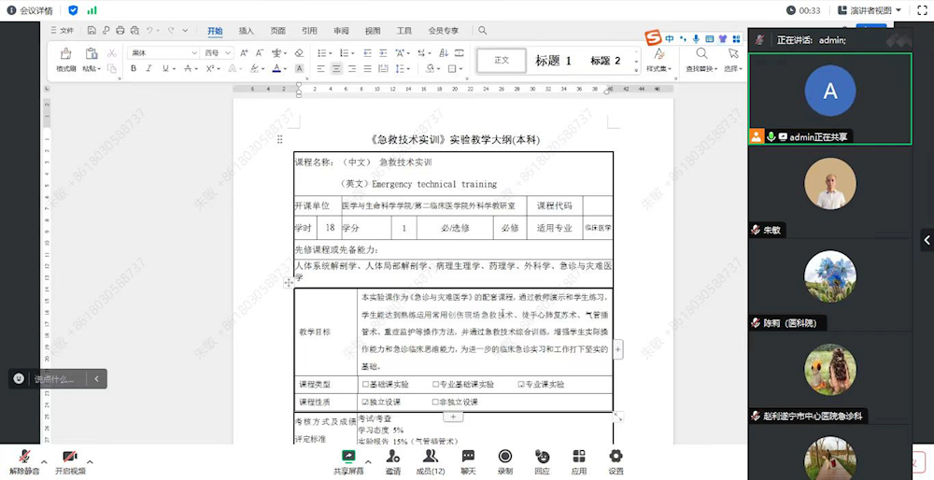Increase font size with A+

[244, 53]
